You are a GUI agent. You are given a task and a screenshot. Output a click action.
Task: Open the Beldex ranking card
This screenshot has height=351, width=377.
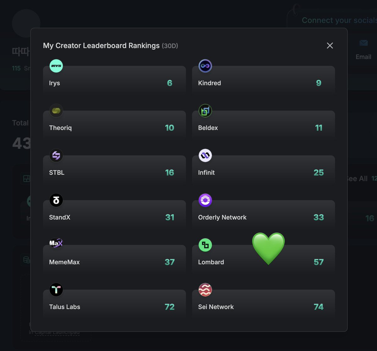[263, 124]
